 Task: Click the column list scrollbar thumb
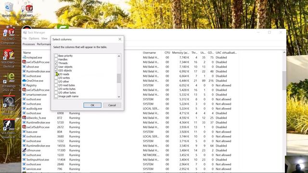pyautogui.click(x=119, y=78)
